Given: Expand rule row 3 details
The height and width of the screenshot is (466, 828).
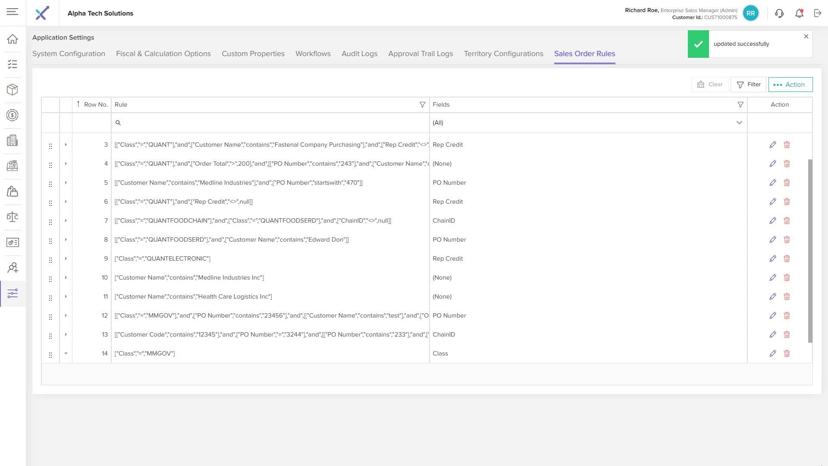Looking at the screenshot, I should [x=66, y=145].
